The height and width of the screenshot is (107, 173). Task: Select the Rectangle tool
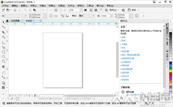click(3, 52)
